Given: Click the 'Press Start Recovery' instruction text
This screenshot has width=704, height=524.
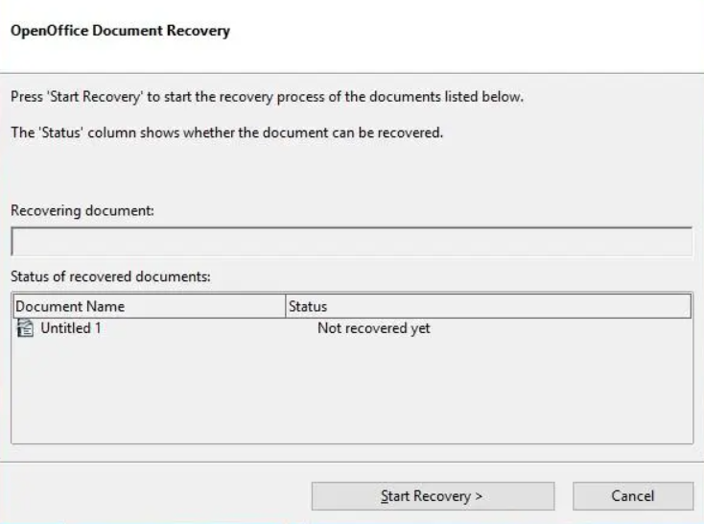Looking at the screenshot, I should click(x=266, y=99).
